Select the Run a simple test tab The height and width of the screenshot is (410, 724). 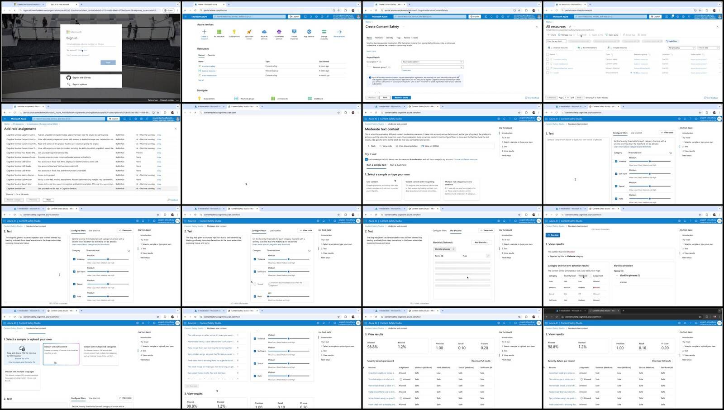[376, 165]
